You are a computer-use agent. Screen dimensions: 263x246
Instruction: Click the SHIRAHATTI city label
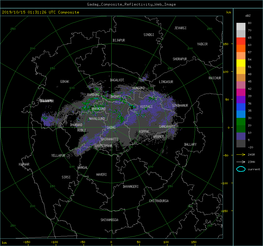(110, 139)
